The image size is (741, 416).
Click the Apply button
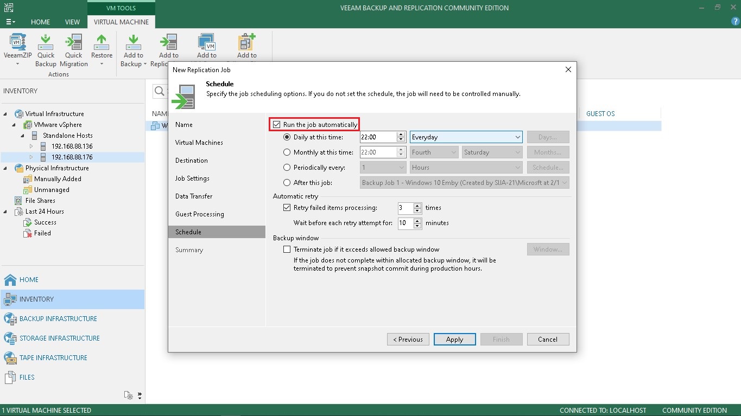(x=455, y=340)
